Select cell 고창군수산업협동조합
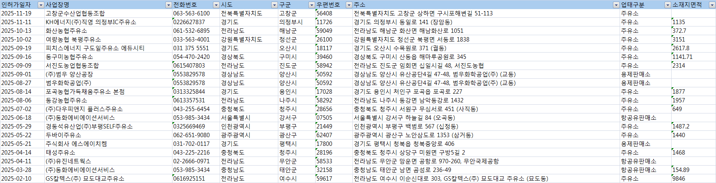Viewport: 716px width, 183px height. pyautogui.click(x=108, y=13)
